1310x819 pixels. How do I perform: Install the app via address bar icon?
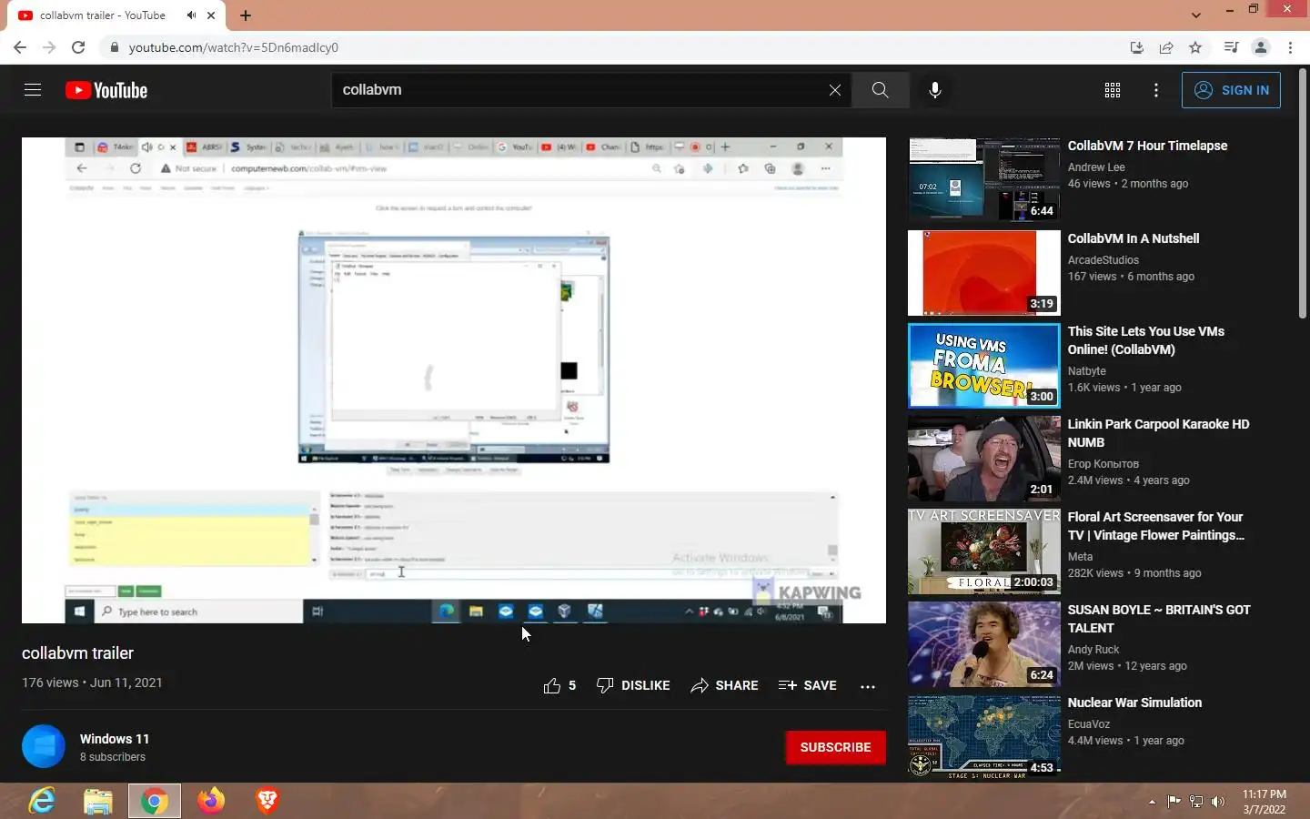[x=1136, y=47]
